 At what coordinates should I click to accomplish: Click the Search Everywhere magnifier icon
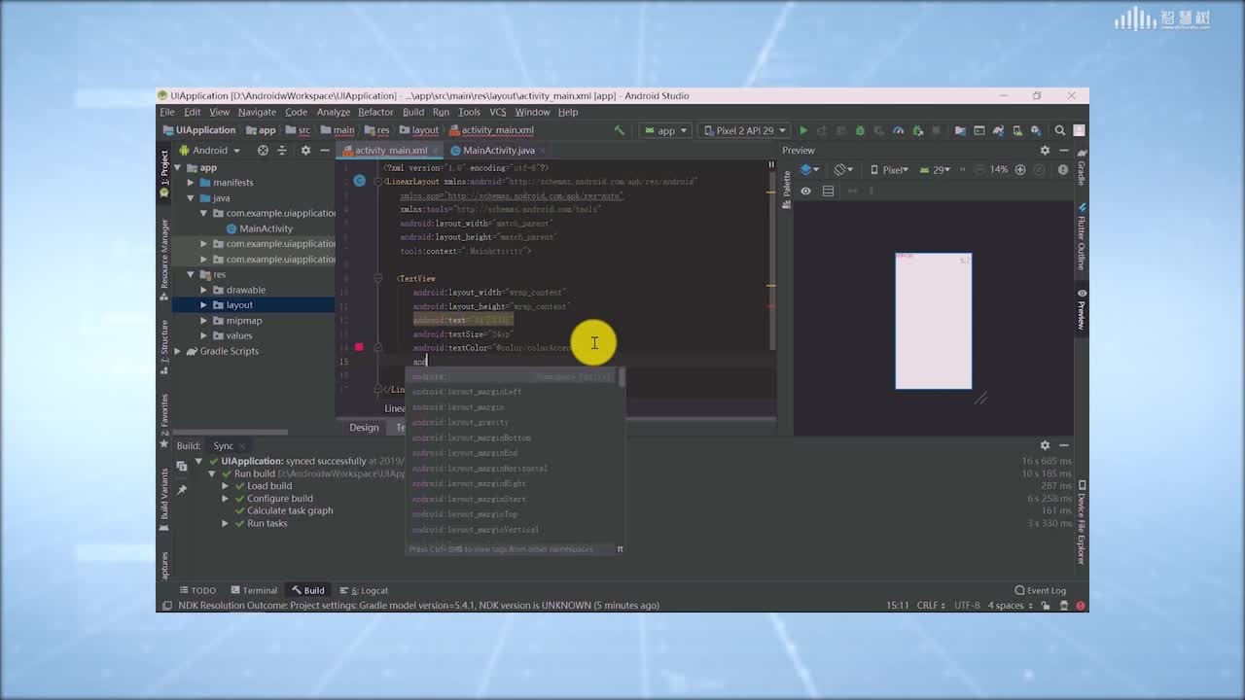(1060, 130)
